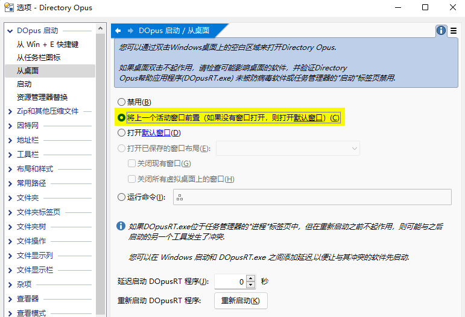Expand the 工具栏 section

pyautogui.click(x=10, y=155)
